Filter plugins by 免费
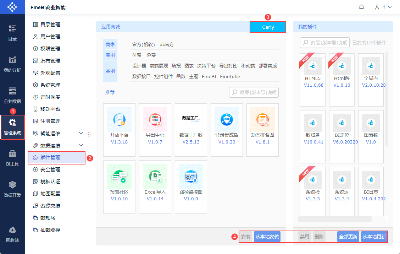 click(x=151, y=55)
